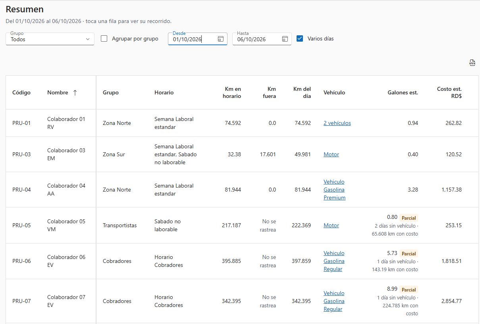Open the Grupo dropdown set to Todos
The width and height of the screenshot is (480, 324).
point(50,39)
